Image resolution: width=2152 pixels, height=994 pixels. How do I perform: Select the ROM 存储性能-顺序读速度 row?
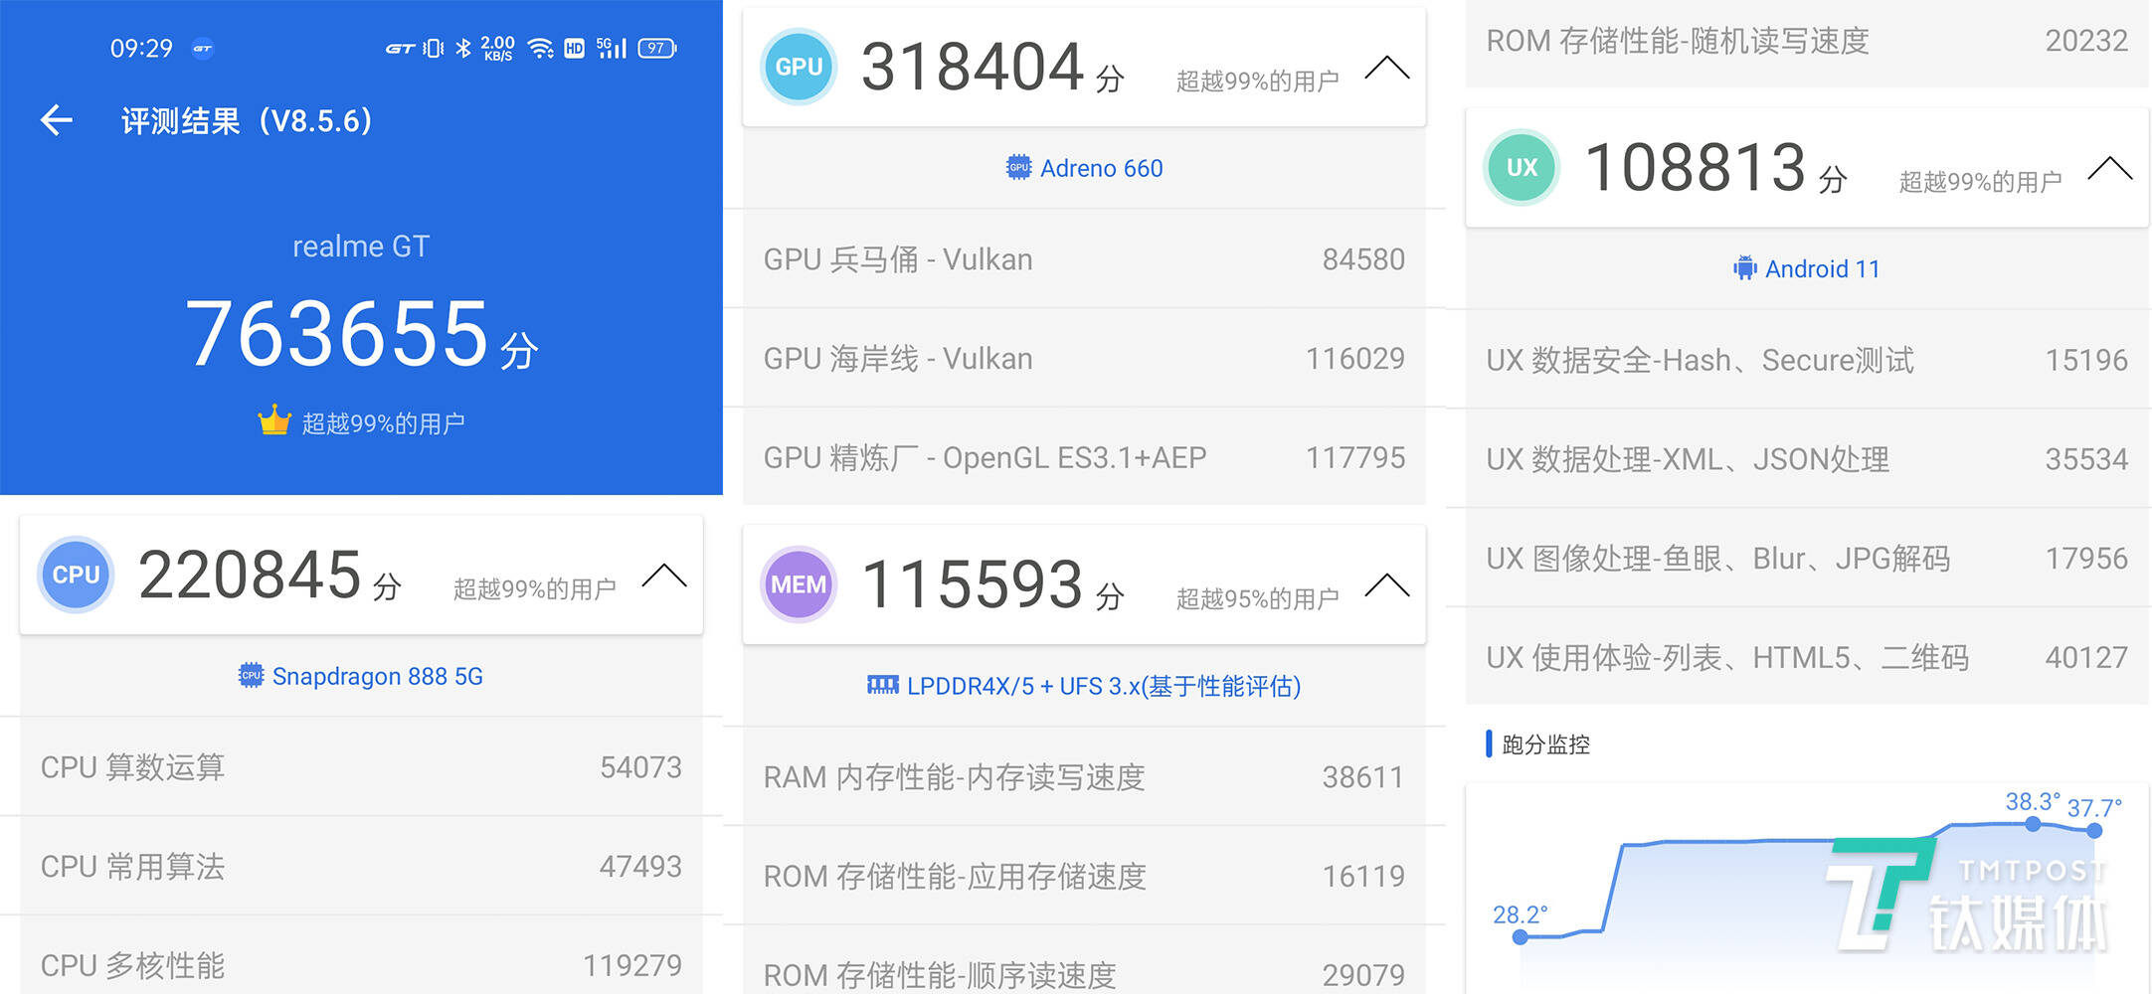[x=1084, y=960]
